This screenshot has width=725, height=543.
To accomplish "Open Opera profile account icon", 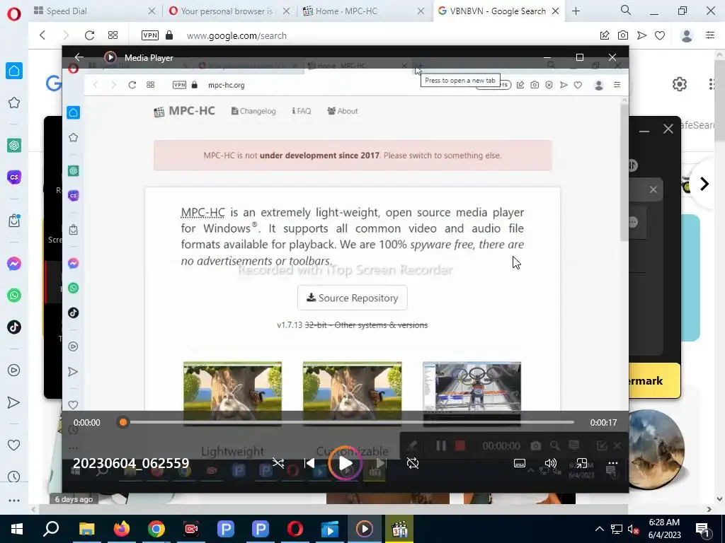I will (x=687, y=35).
